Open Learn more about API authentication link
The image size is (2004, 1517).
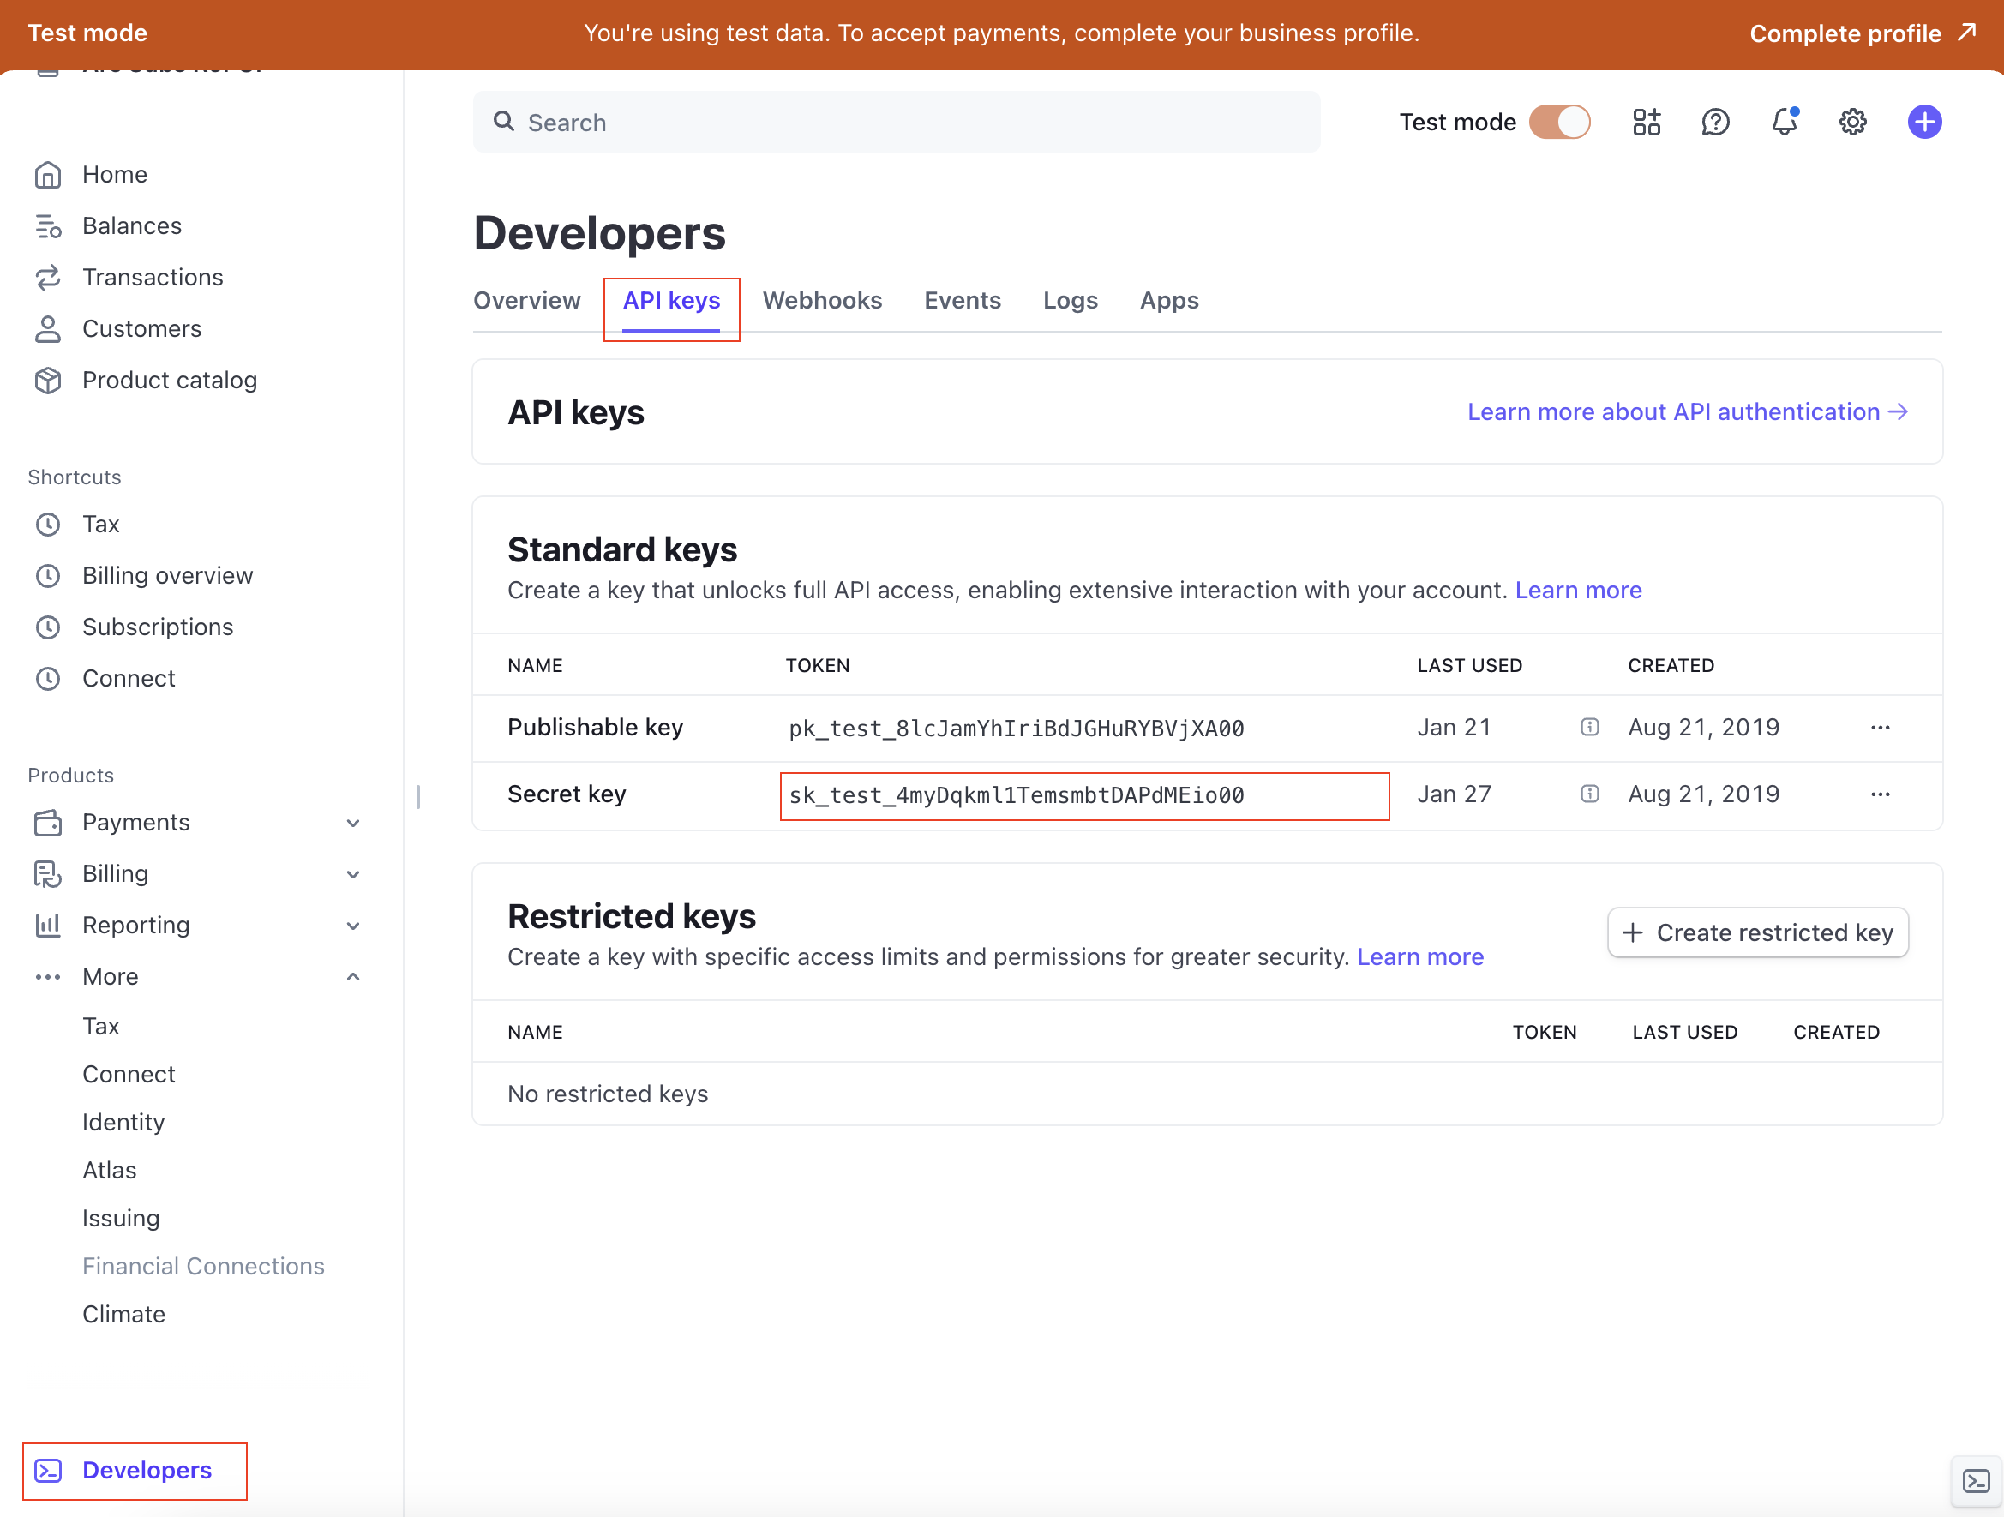pyautogui.click(x=1688, y=412)
